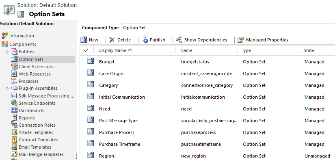Click the Budget row option set icon

coord(91,61)
